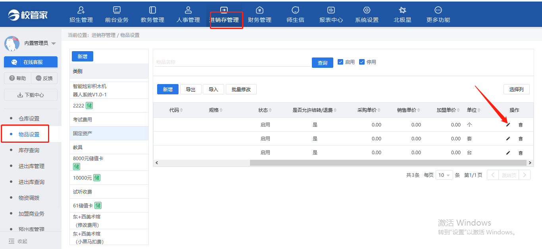The image size is (542, 249).
Task: Go to previous page arrow
Action: [493, 175]
